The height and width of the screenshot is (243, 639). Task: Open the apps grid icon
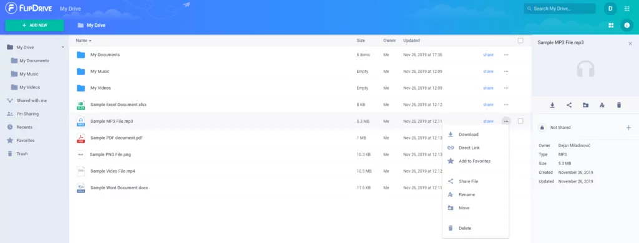[x=627, y=9]
